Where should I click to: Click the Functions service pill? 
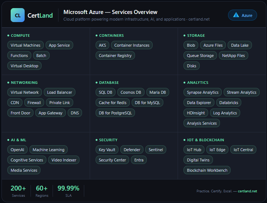[19, 56]
